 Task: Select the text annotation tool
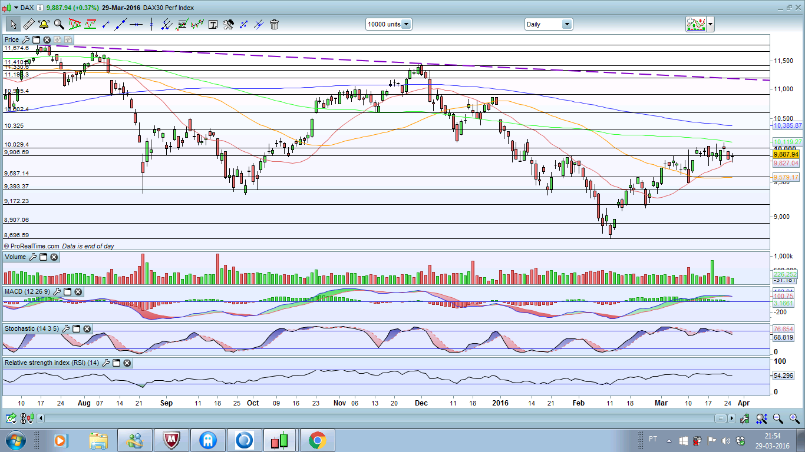point(213,24)
